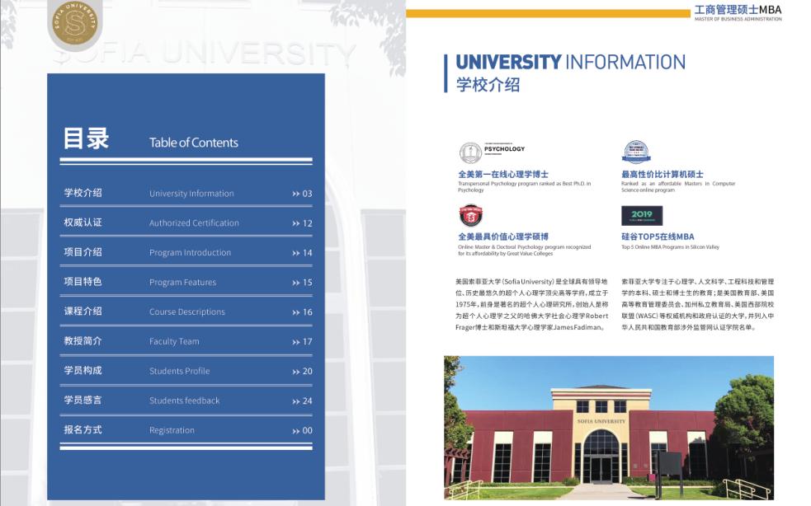Image resolution: width=811 pixels, height=506 pixels.
Task: Select the 项目介绍 contents label
Action: coord(83,251)
